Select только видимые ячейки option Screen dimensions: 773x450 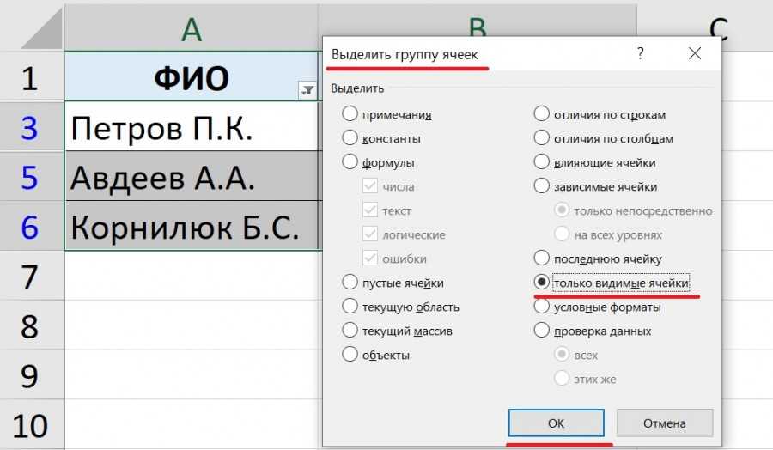[542, 283]
